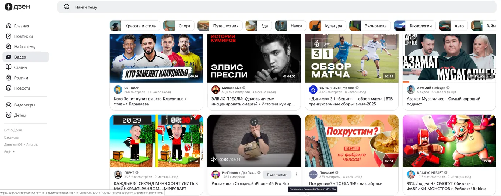Open title Распаковал Складной iPhone i15 Pro Flip
Image resolution: width=501 pixels, height=196 pixels.
(250, 183)
